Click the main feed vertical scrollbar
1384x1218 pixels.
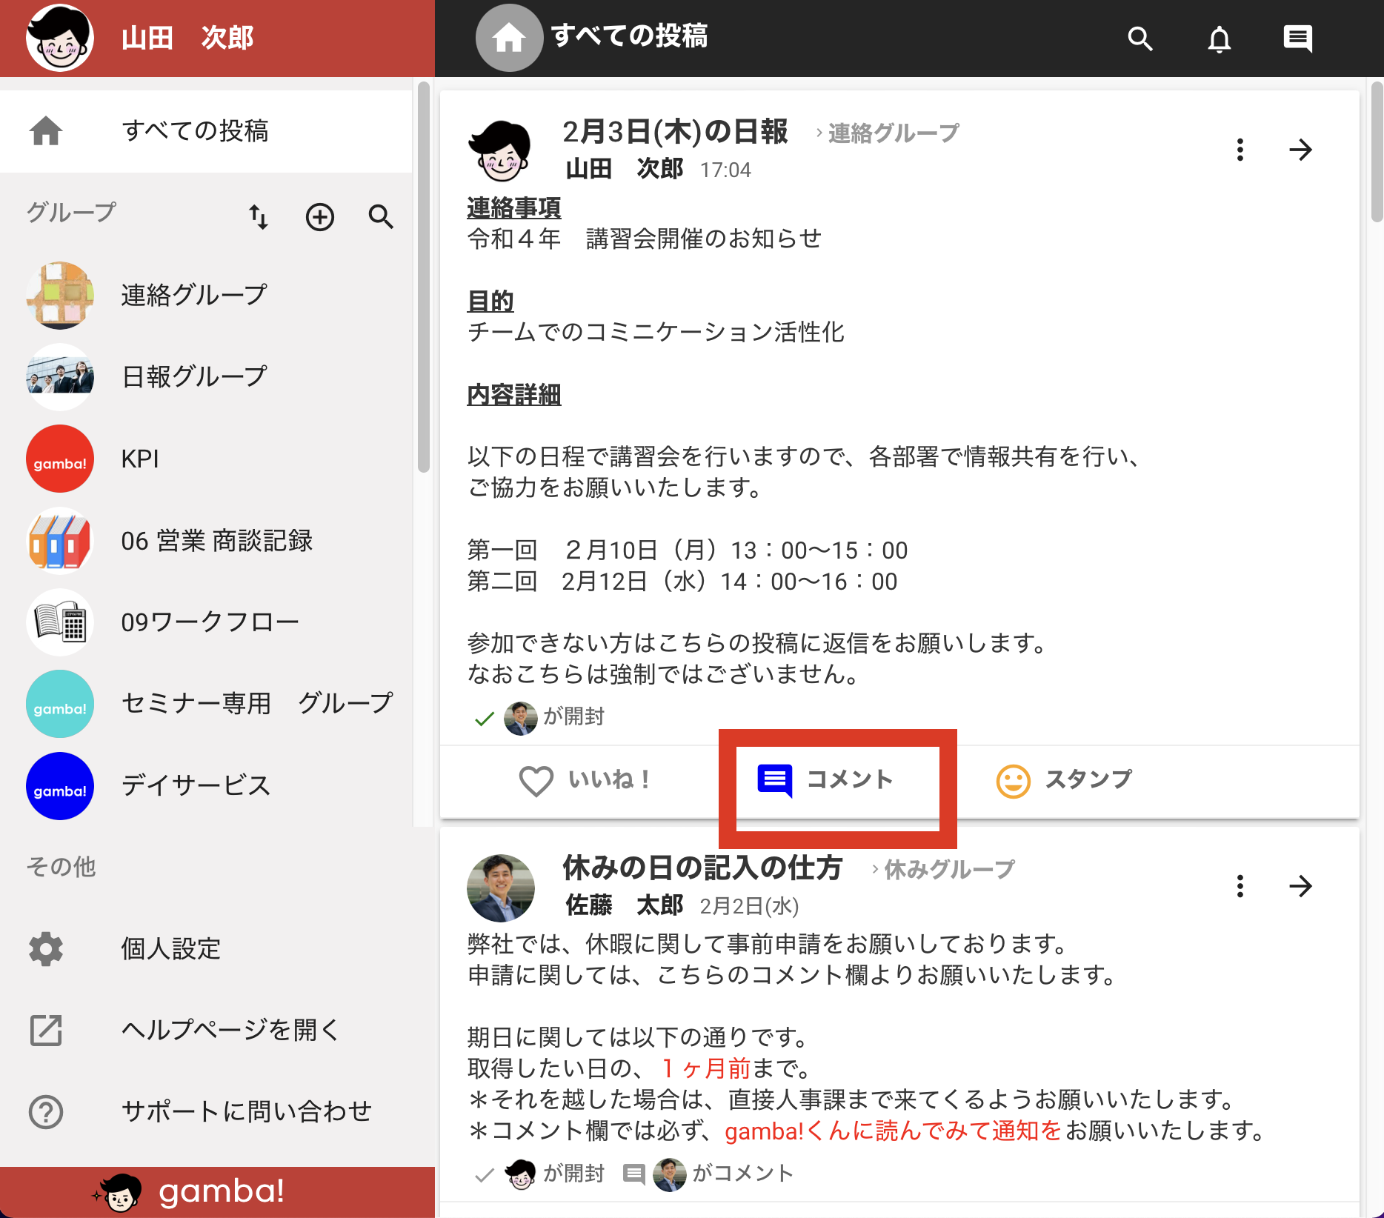[1377, 151]
